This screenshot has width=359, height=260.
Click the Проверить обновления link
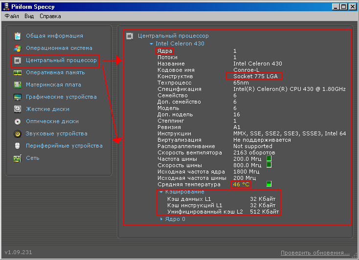tap(315, 253)
